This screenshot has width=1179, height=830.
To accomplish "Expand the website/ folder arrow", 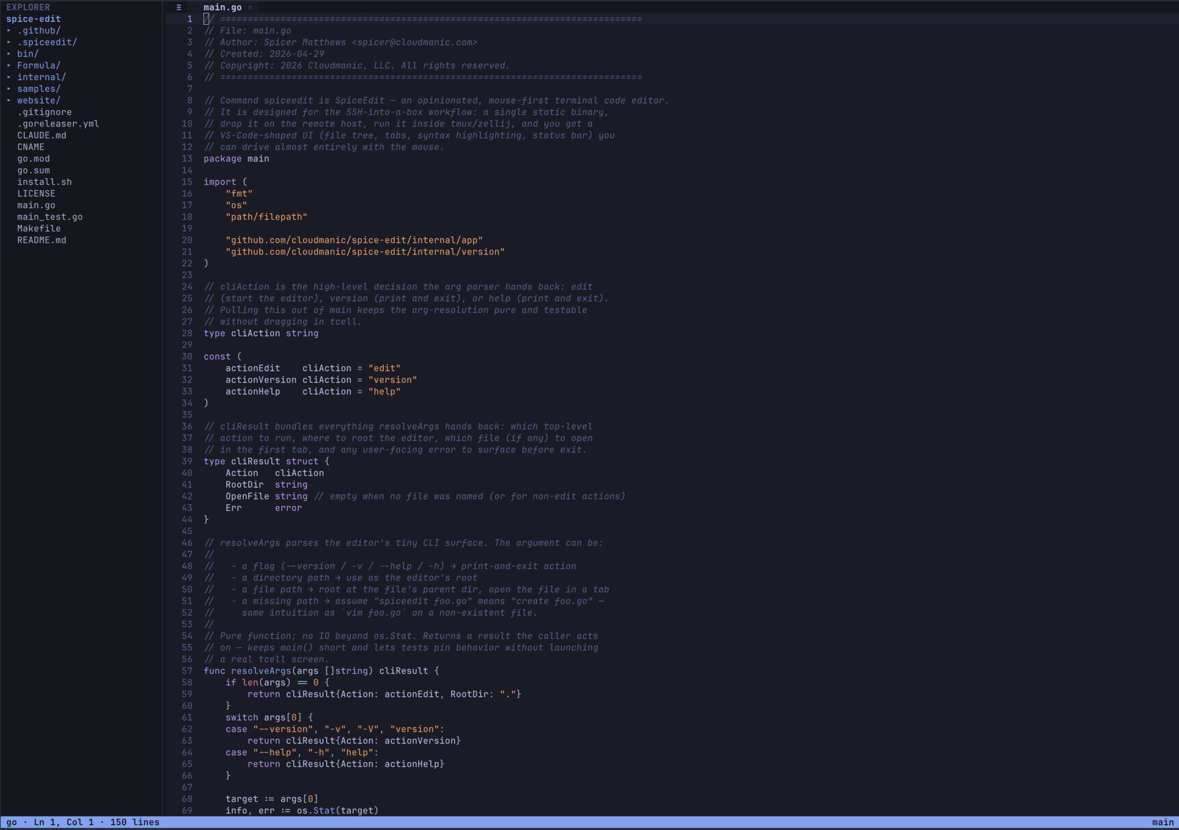I will [x=9, y=101].
